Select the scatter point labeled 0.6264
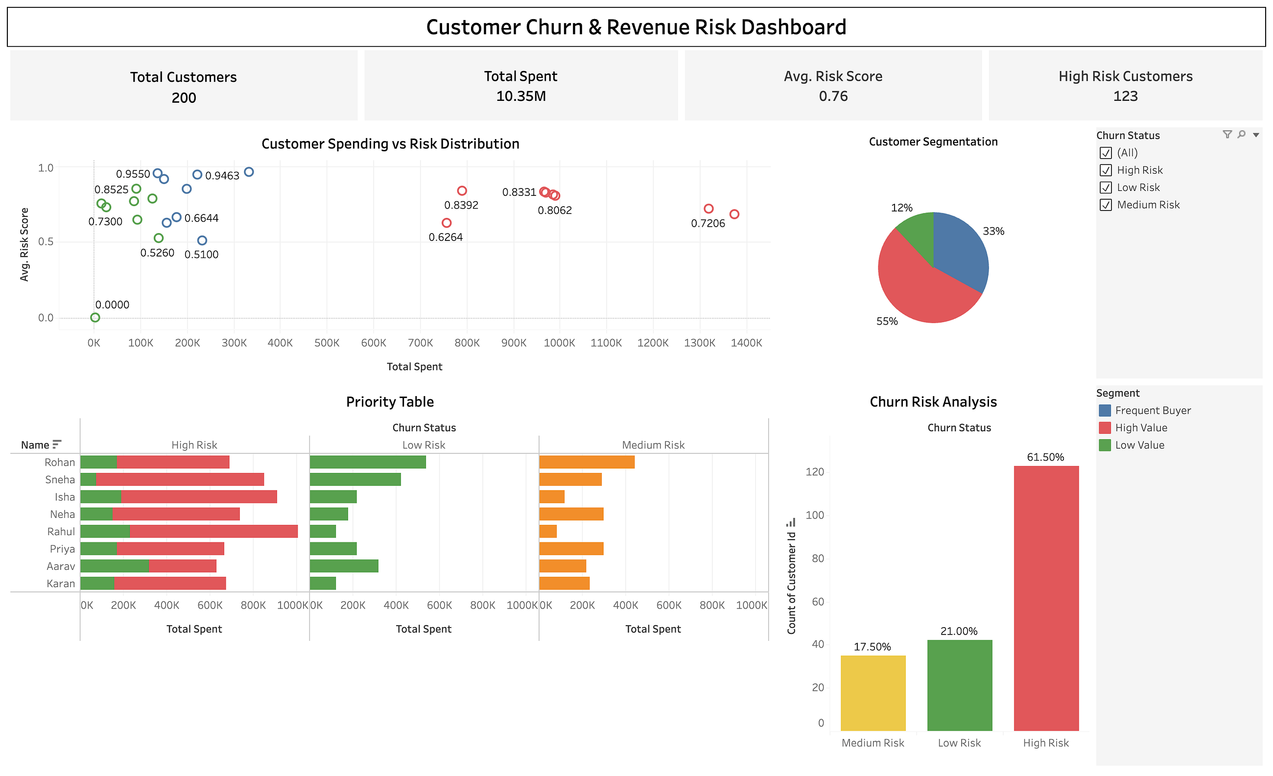The width and height of the screenshot is (1273, 776). click(447, 223)
